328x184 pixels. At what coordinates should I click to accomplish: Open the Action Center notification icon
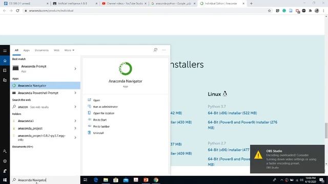(x=322, y=180)
